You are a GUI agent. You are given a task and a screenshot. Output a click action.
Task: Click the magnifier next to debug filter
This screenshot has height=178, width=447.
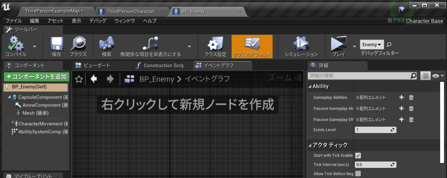(x=389, y=45)
